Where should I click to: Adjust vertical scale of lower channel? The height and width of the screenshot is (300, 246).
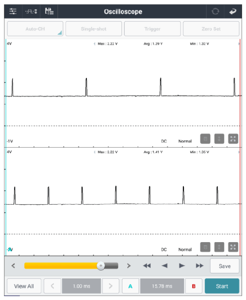tap(219, 247)
